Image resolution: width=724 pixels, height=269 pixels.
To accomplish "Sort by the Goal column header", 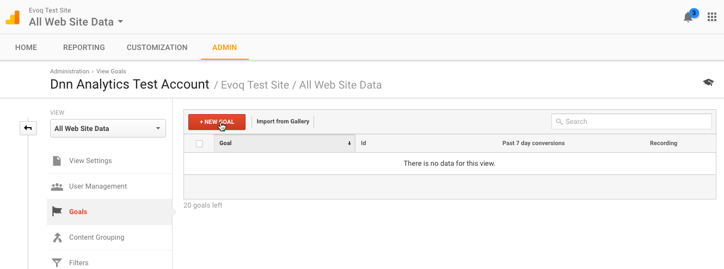I will coord(285,143).
